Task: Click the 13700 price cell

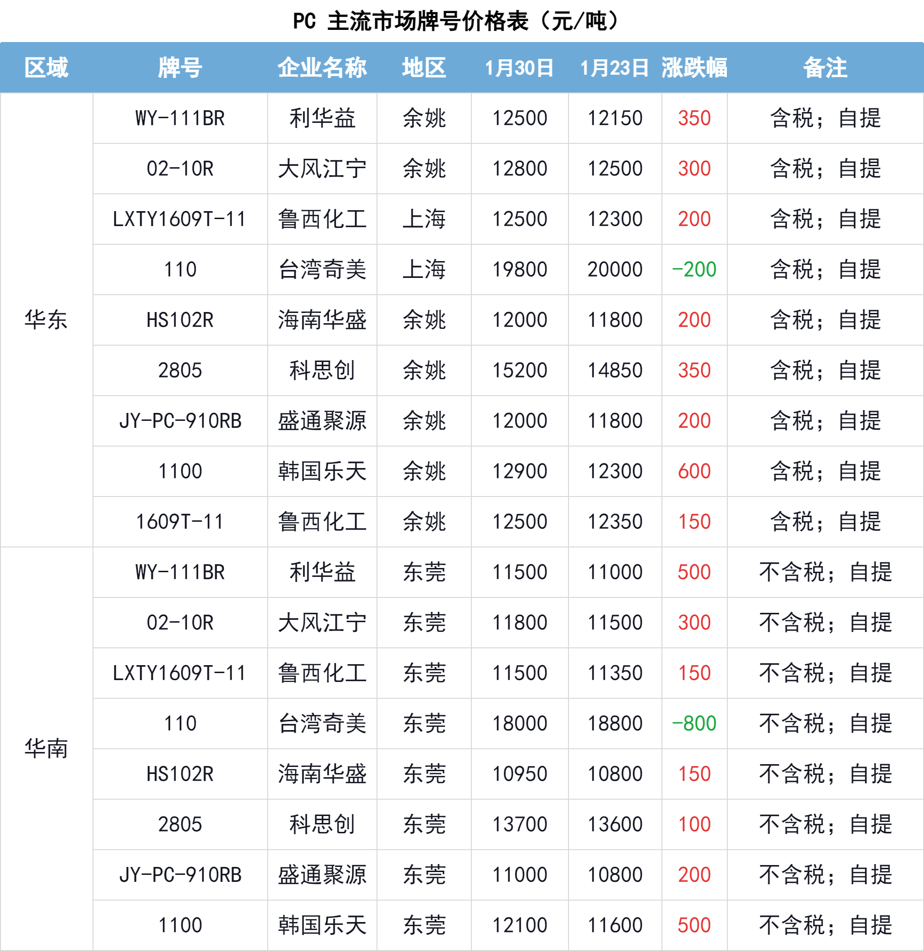Action: [x=519, y=824]
